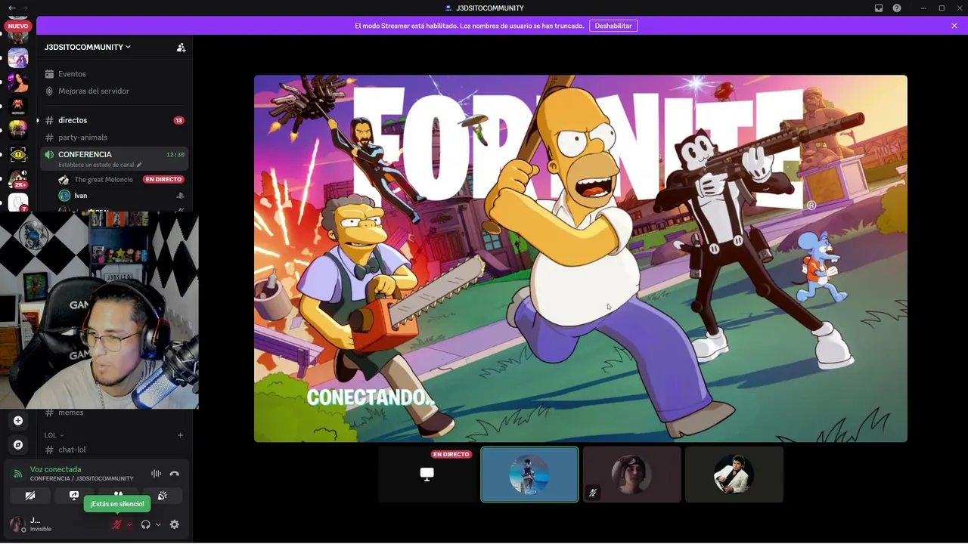Open the directos text channel

(113, 120)
